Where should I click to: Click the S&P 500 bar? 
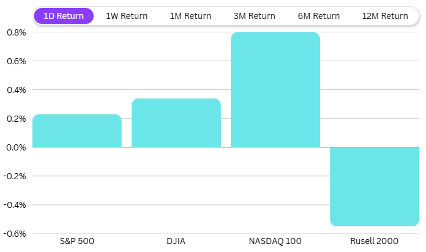77,131
